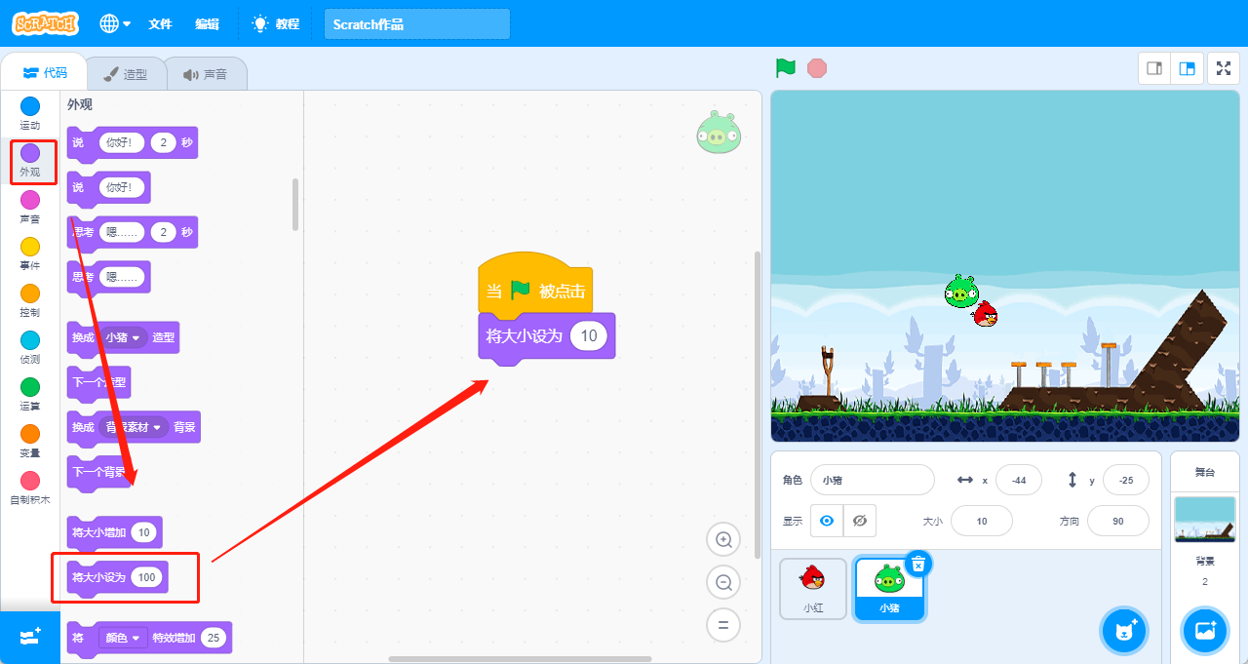This screenshot has width=1248, height=664.
Task: Open the 颜色 effect dropdown in block
Action: (x=124, y=638)
